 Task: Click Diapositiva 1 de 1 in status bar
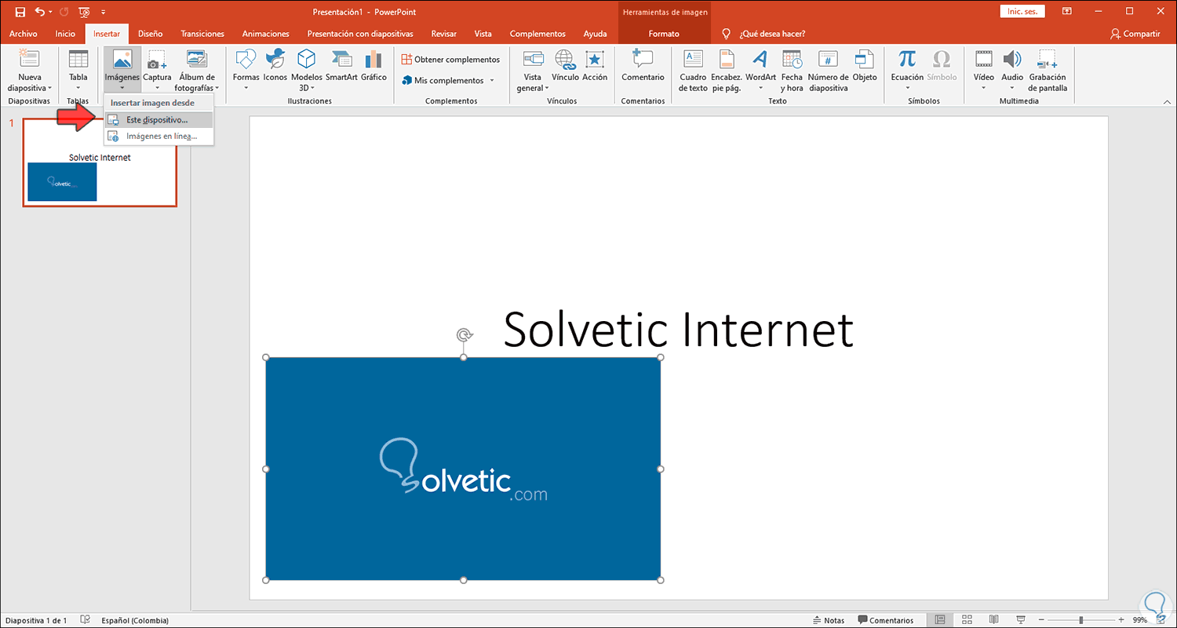pos(36,620)
